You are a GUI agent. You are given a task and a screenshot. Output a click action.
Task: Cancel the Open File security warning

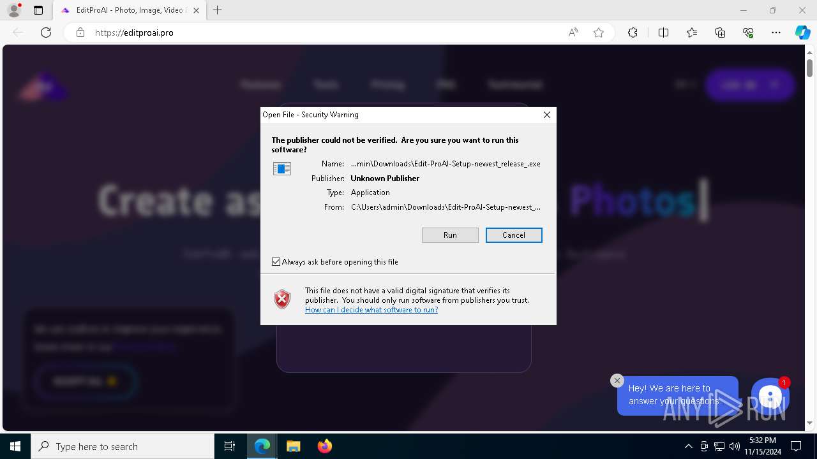[514, 235]
